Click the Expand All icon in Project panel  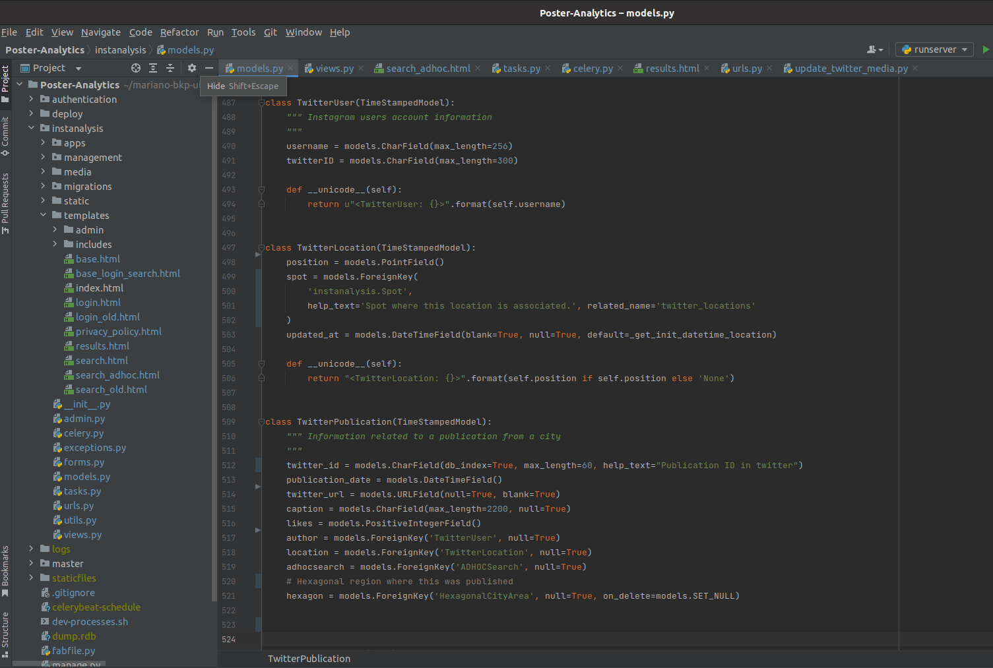[x=153, y=68]
